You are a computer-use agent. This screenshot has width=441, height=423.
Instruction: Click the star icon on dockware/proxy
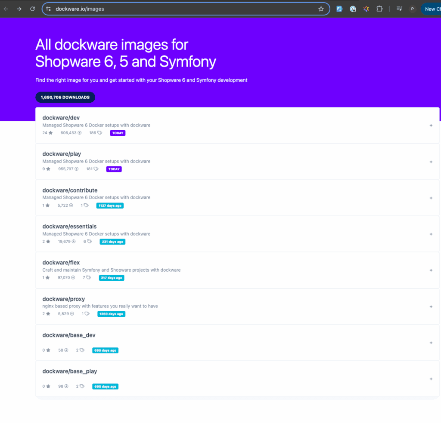point(48,314)
